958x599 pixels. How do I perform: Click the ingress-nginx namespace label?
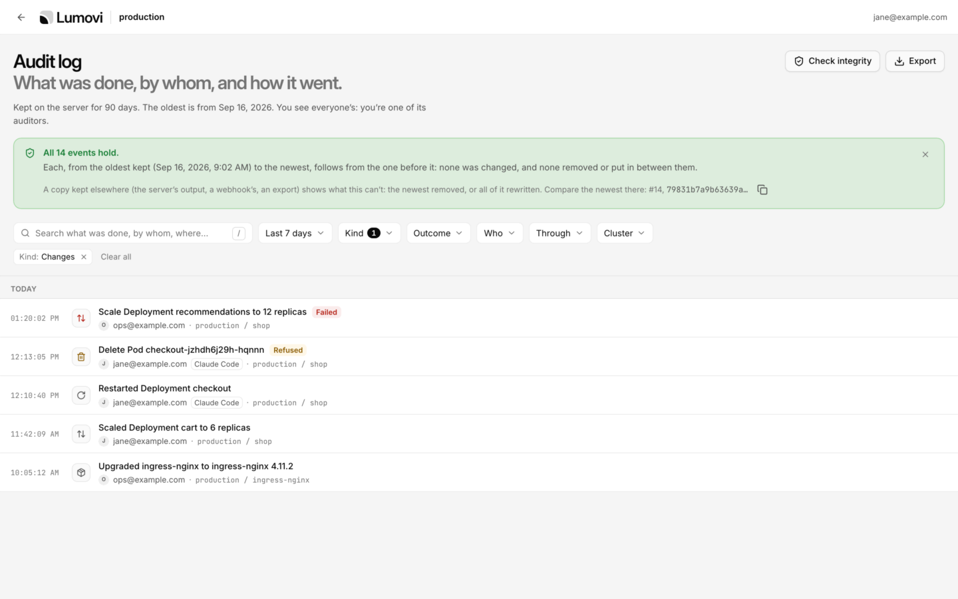tap(281, 480)
